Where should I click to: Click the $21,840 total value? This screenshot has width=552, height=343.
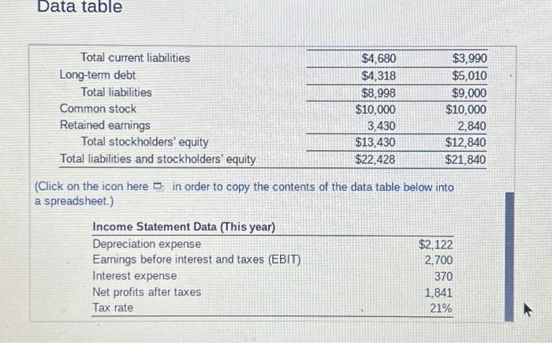(x=465, y=160)
